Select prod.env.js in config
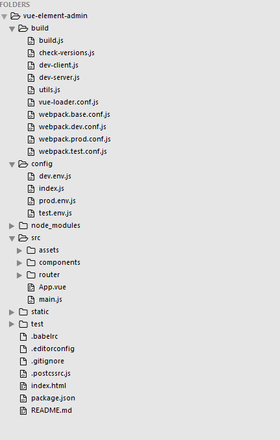 point(57,201)
